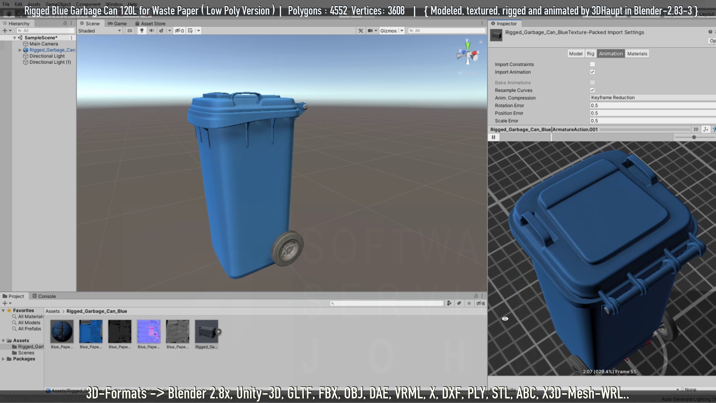Lock the scene orientation gizmo
Screen dimensions: 716x403
click(x=480, y=42)
